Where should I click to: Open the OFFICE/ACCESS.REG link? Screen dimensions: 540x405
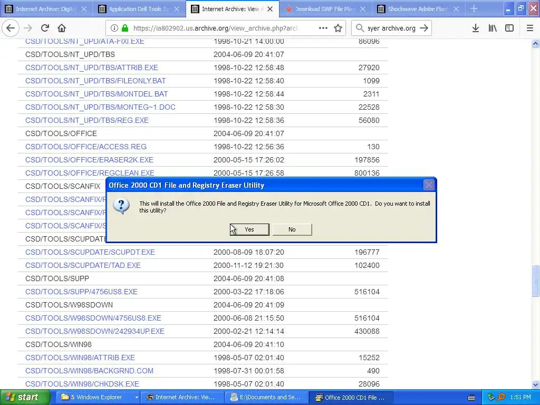(86, 147)
